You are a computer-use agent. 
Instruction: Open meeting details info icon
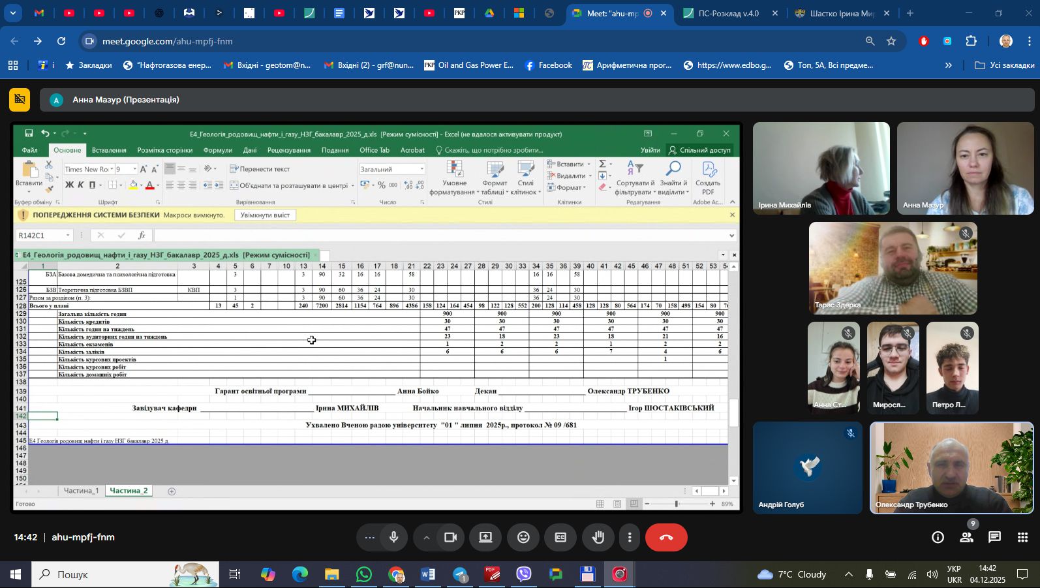point(938,538)
